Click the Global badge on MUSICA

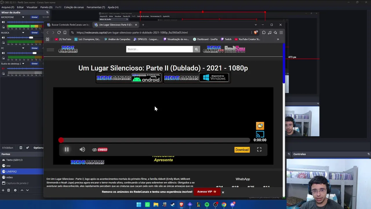[x=34, y=33]
